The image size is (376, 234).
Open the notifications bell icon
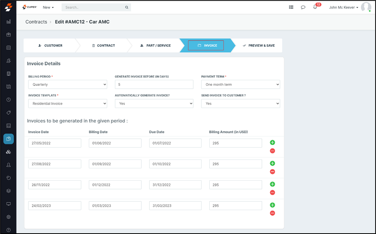coord(315,7)
